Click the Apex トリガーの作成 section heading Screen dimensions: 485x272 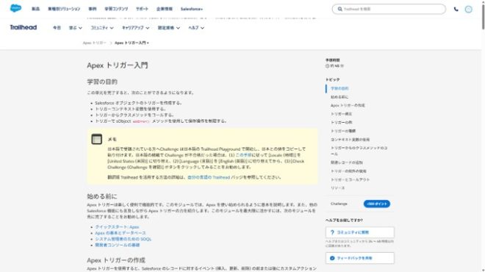click(116, 260)
